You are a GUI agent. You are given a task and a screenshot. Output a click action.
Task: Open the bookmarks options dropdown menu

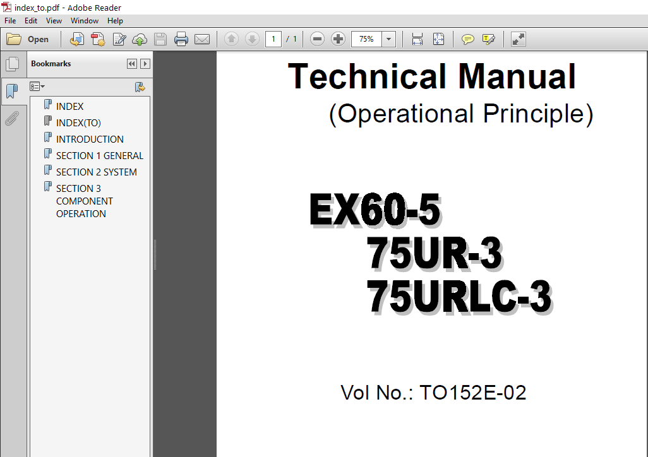(x=37, y=86)
